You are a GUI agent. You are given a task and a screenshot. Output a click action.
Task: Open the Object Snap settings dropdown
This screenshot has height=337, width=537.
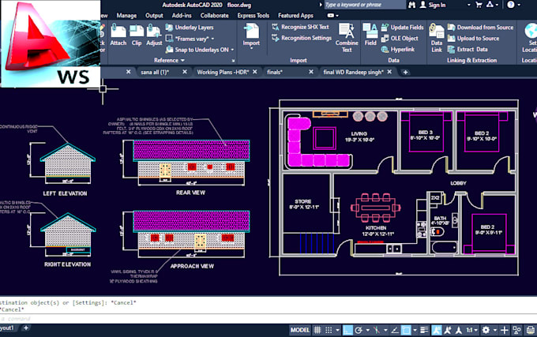coord(415,330)
